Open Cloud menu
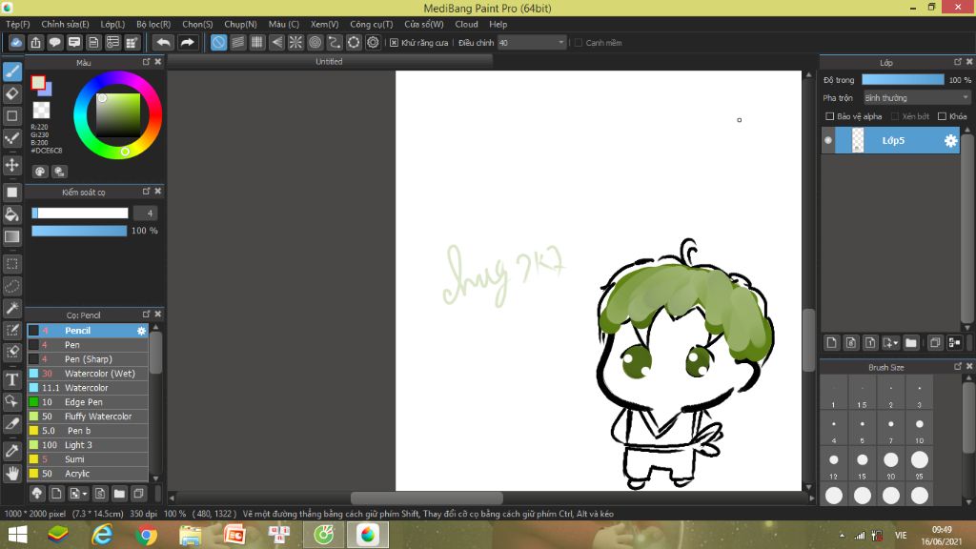Screen dimensions: 976x549 pyautogui.click(x=466, y=24)
